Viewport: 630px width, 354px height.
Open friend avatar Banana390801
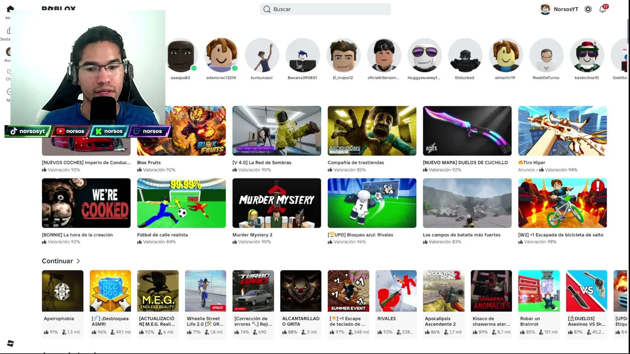click(x=302, y=55)
